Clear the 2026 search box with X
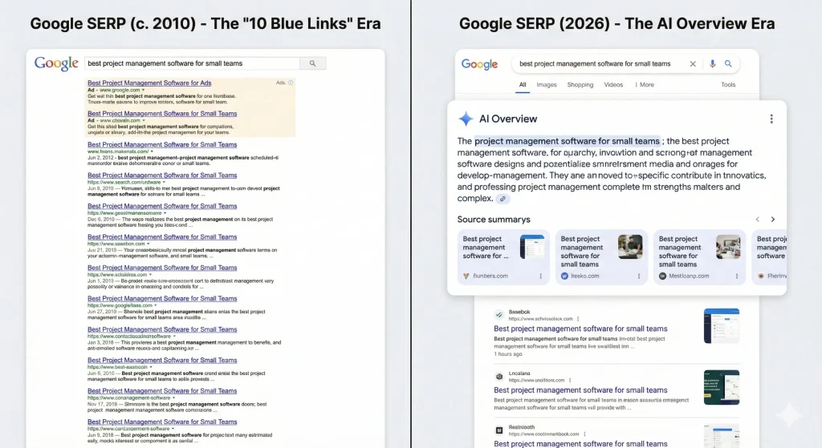 693,64
